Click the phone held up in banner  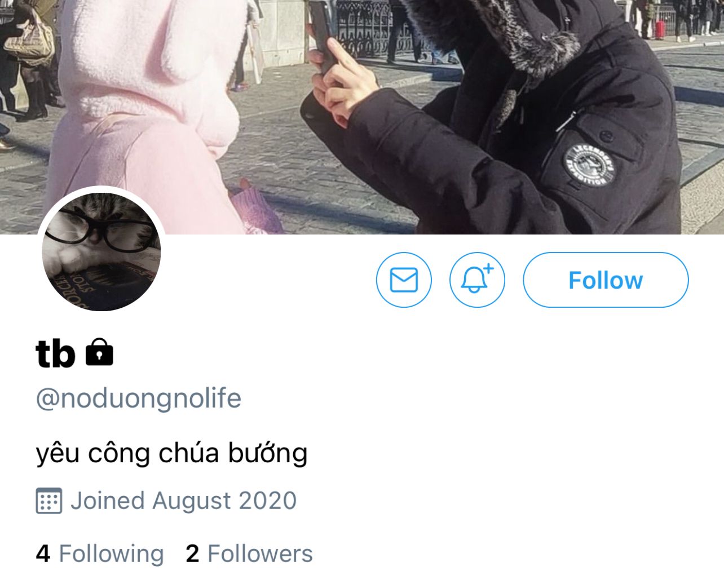[x=323, y=35]
